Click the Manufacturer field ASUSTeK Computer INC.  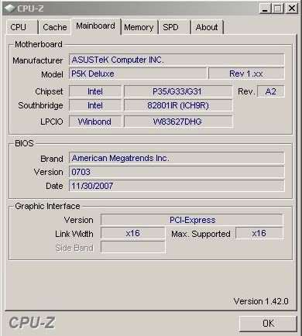[x=177, y=60]
